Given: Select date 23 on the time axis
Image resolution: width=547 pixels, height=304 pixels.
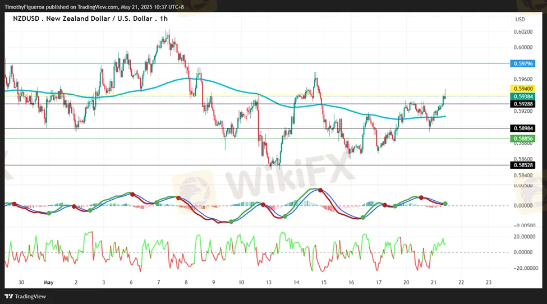Looking at the screenshot, I should pyautogui.click(x=488, y=283).
